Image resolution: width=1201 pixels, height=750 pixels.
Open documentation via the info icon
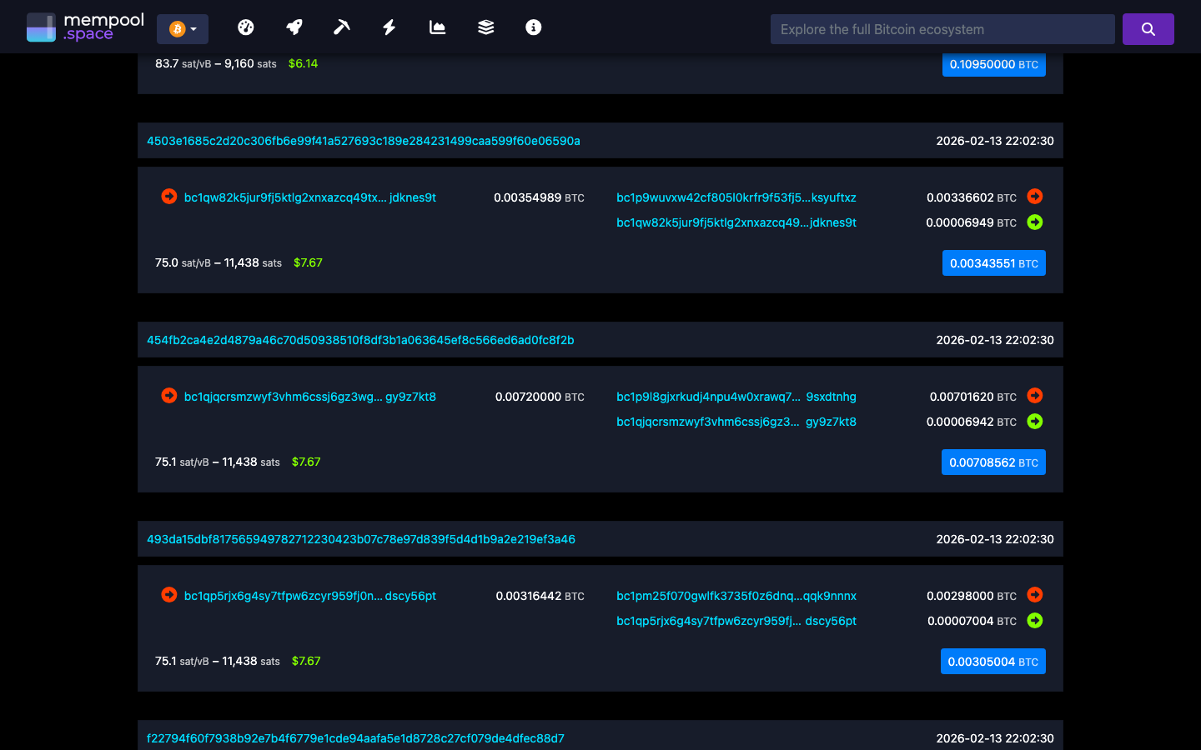point(533,27)
